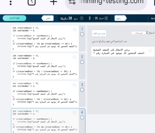The height and width of the screenshot is (133, 155).
Task: Click the output line المقعد المحجوز
Action: (x=119, y=53)
